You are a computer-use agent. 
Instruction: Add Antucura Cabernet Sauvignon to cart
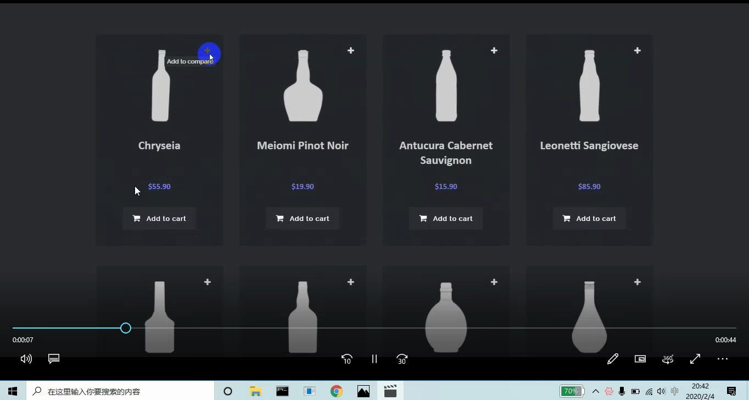click(x=446, y=219)
